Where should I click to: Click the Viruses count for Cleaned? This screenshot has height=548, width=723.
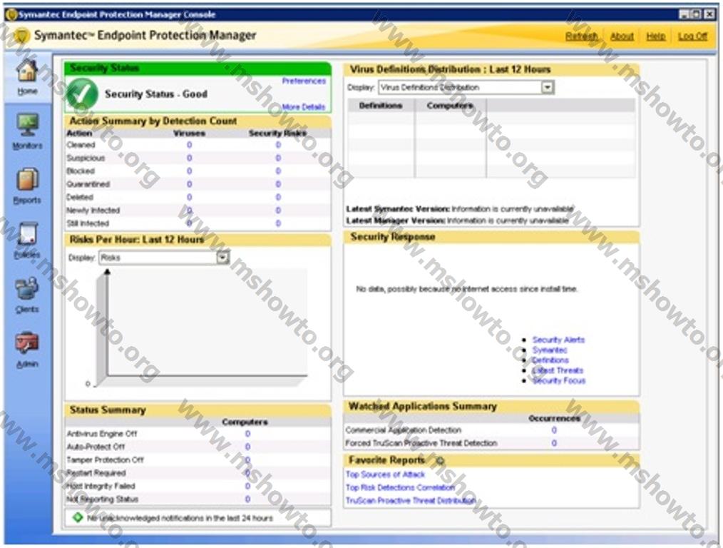(x=189, y=145)
